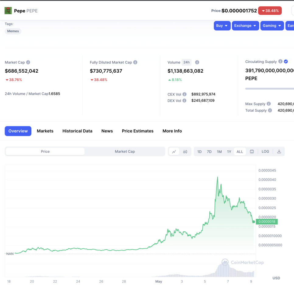This screenshot has width=294, height=287.
Task: Open the Overview tab
Action: (x=18, y=131)
